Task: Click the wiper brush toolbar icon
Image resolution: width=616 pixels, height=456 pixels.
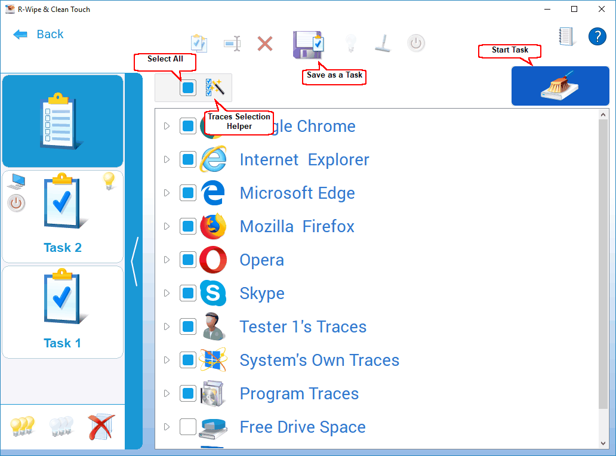Action: tap(383, 43)
